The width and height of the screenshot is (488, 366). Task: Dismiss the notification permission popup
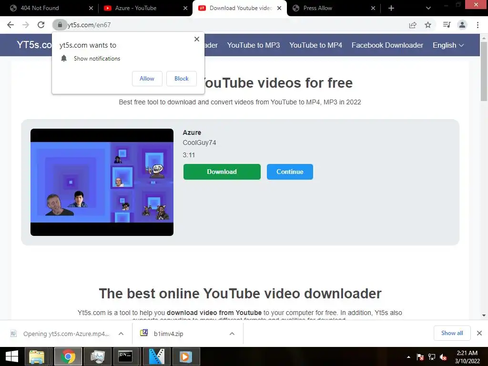[197, 39]
